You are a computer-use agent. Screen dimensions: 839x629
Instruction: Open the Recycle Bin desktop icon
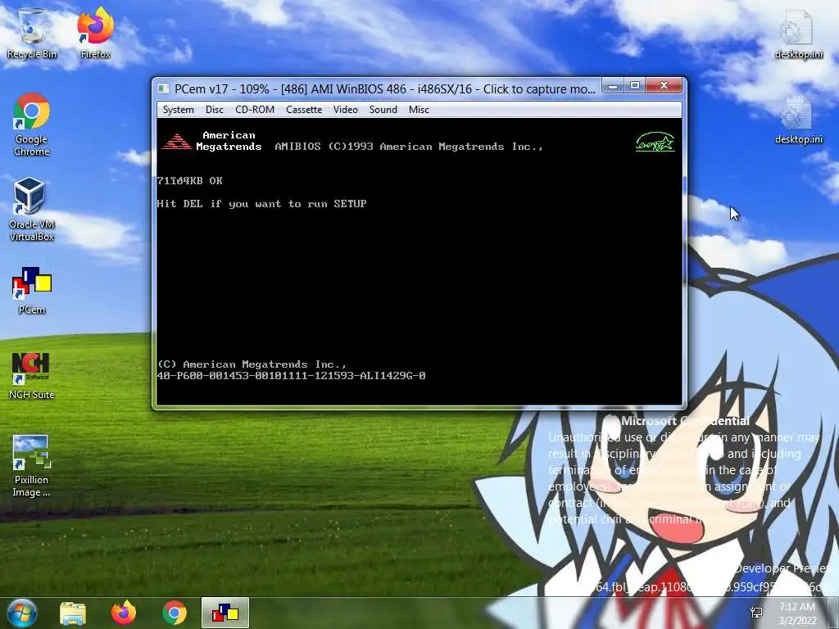32,33
